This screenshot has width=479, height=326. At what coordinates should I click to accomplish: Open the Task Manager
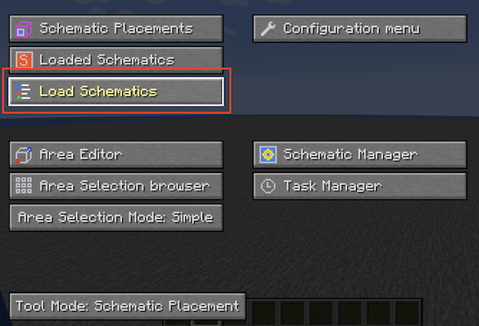pyautogui.click(x=360, y=186)
